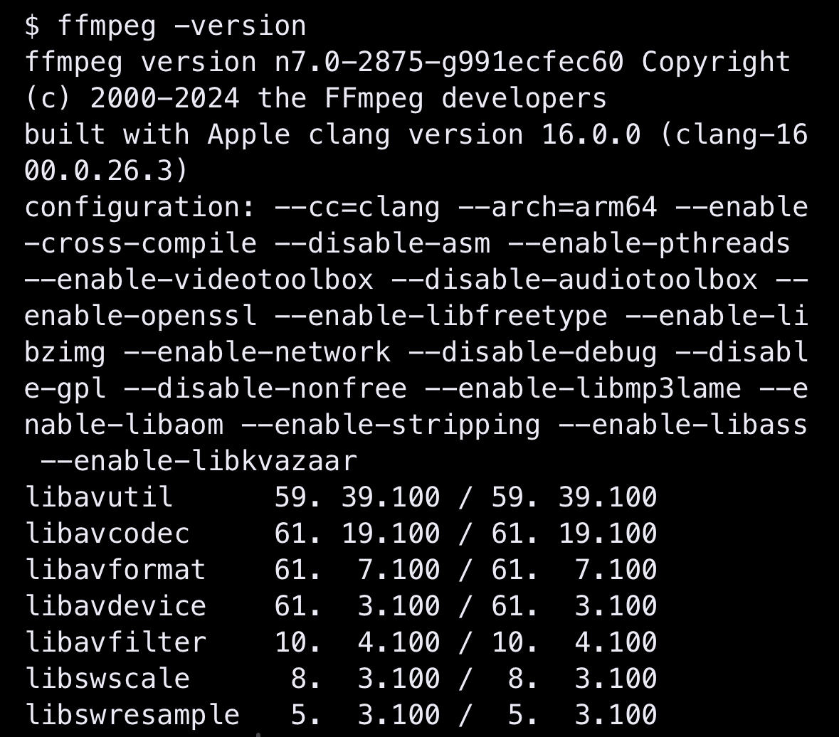Image resolution: width=839 pixels, height=737 pixels.
Task: Click the '--enable-libfreetype' flag
Action: coord(441,317)
